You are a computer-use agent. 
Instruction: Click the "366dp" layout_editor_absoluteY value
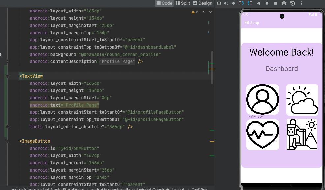click(x=116, y=127)
